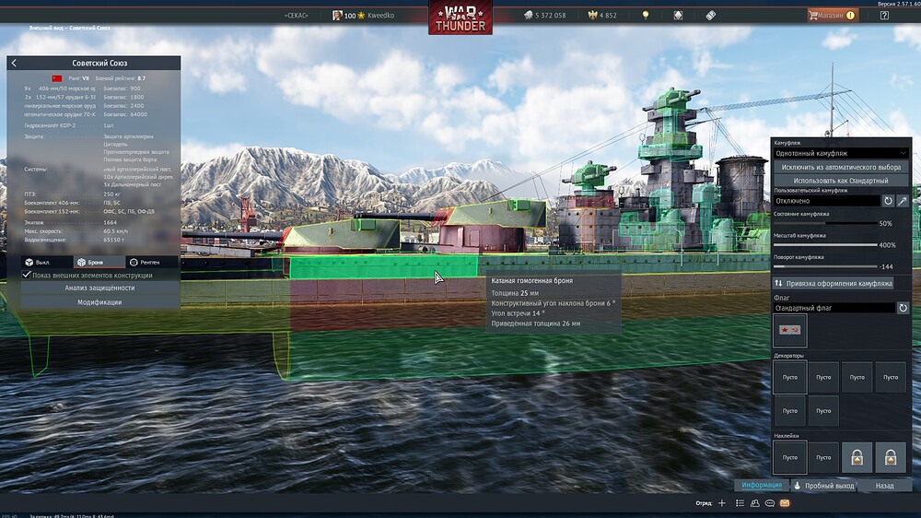Screen dimensions: 921x518
Task: Reset the flag with the reload icon
Action: tap(903, 308)
